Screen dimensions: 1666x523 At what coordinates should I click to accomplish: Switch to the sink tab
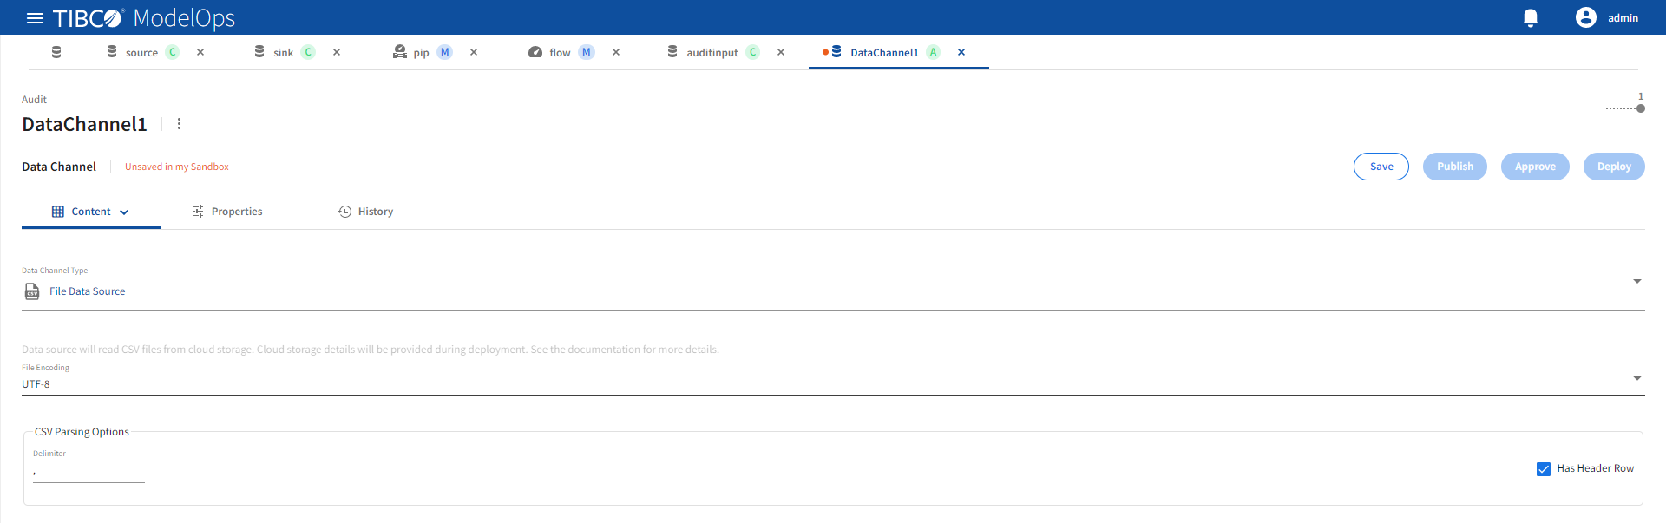284,53
